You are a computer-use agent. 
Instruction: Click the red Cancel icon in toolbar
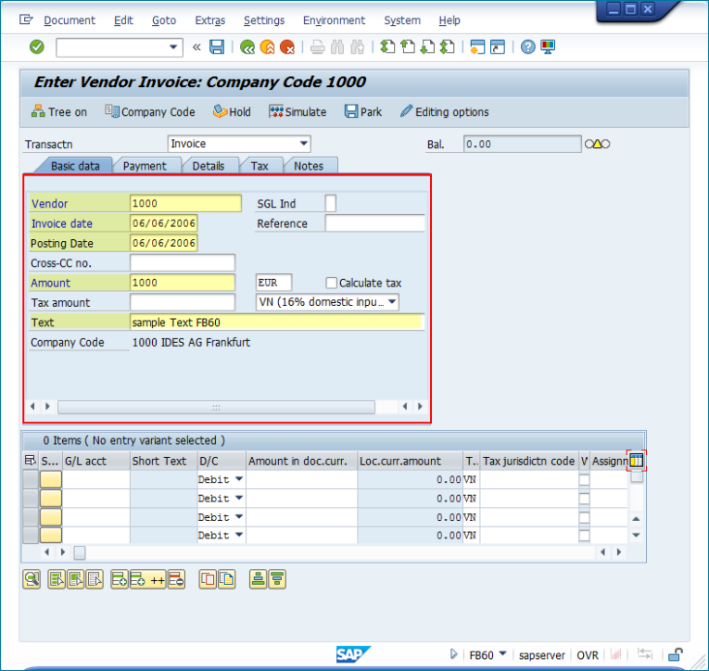point(287,47)
